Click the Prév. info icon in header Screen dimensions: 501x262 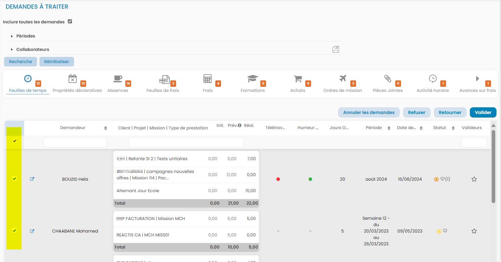239,126
